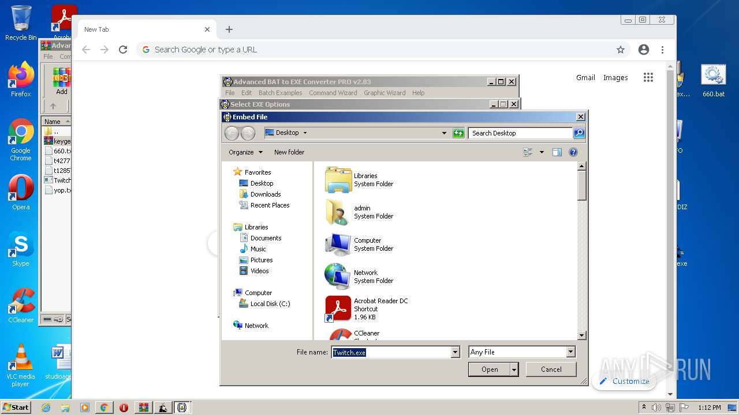
Task: Open the File name history dropdown
Action: pos(456,352)
